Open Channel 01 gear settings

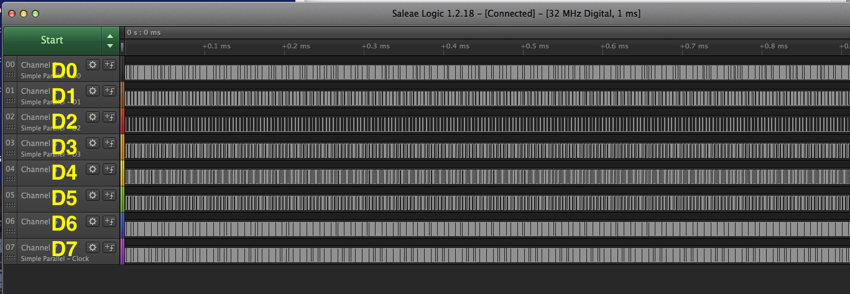93,91
